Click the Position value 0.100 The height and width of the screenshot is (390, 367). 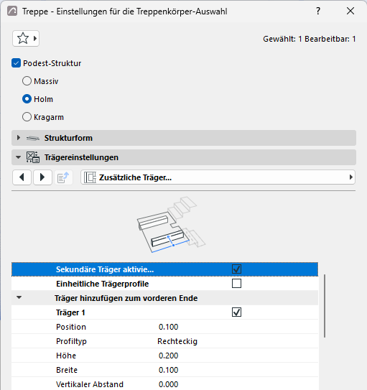pyautogui.click(x=168, y=327)
